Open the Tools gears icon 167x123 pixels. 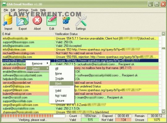click(x=66, y=20)
